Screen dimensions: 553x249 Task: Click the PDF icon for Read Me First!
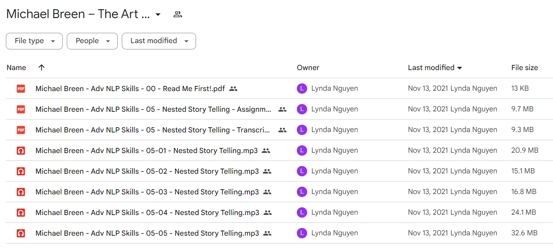pyautogui.click(x=21, y=89)
